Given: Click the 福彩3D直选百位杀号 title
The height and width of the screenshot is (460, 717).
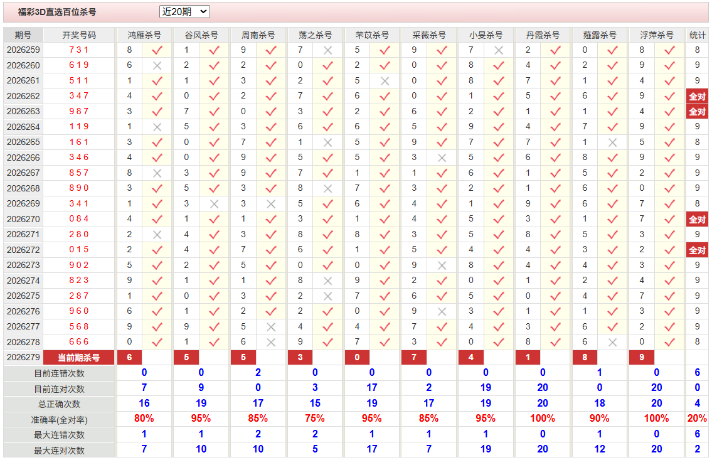Looking at the screenshot, I should tap(57, 12).
